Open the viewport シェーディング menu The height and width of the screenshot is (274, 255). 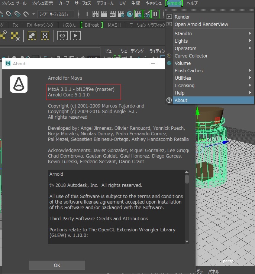[x=132, y=51]
